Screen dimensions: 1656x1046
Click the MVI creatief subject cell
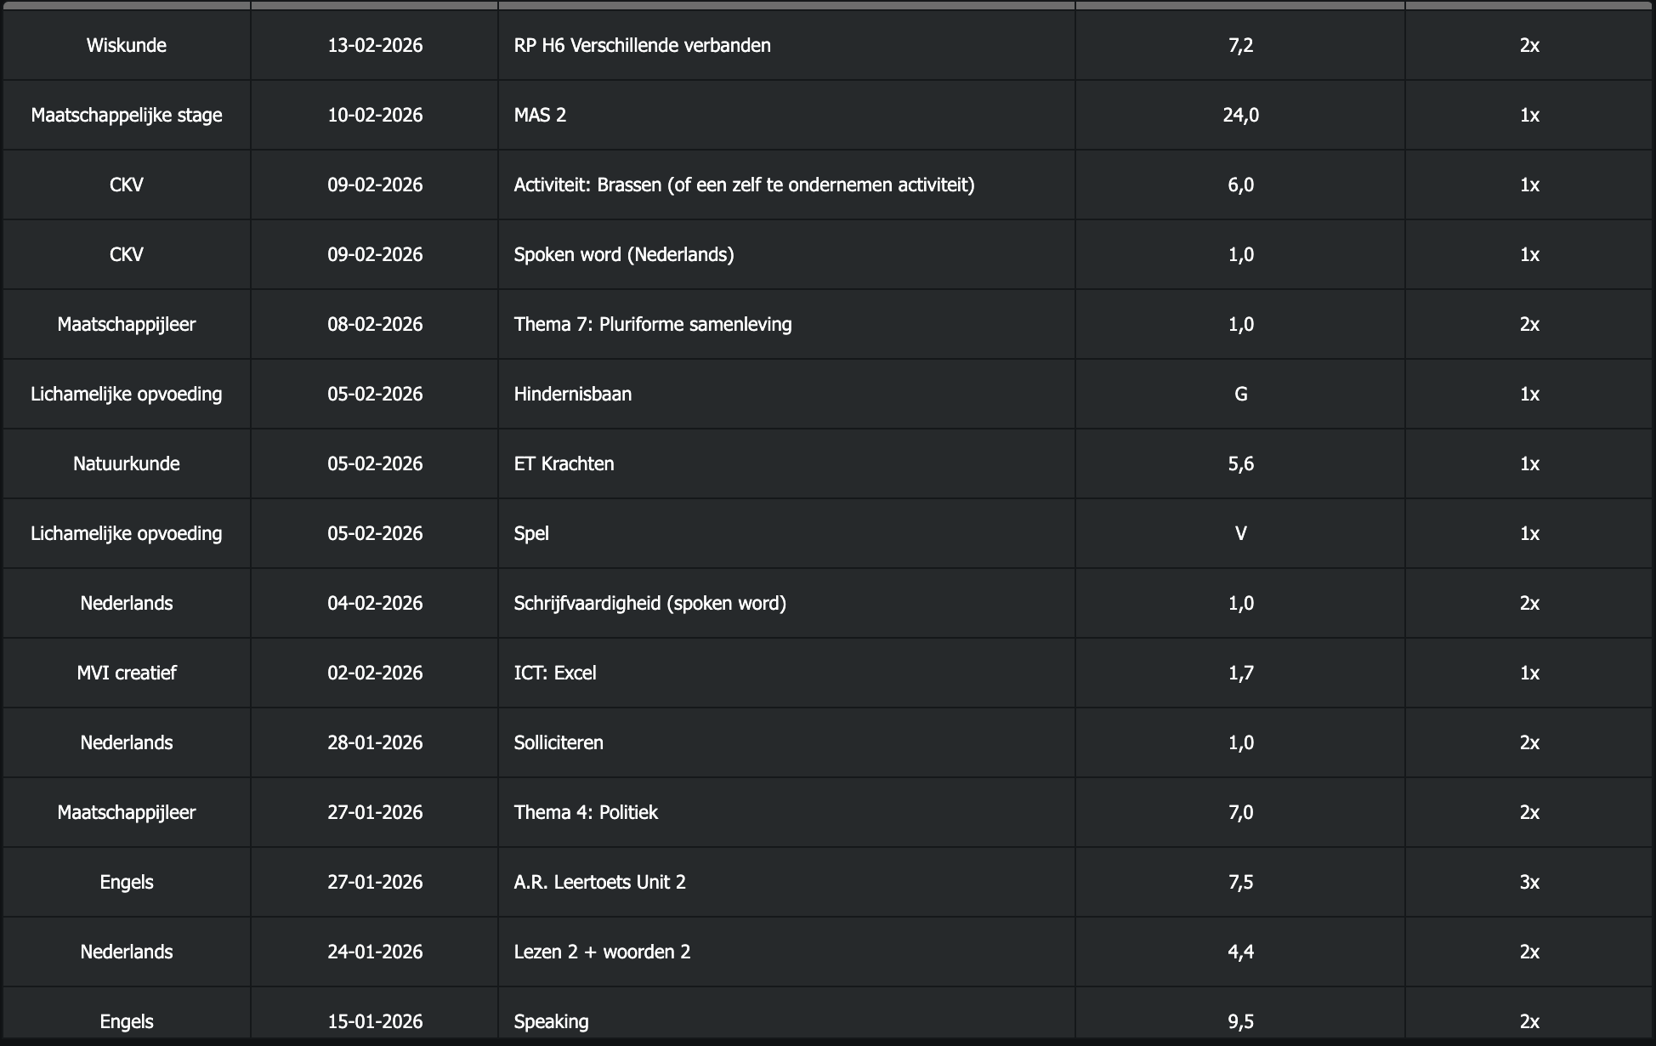click(x=126, y=673)
